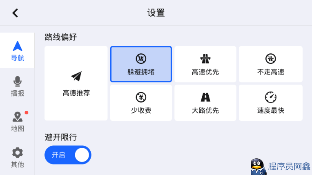Click the penguin 程序员阿鑫 watermark
The width and height of the screenshot is (312, 175).
pyautogui.click(x=281, y=166)
